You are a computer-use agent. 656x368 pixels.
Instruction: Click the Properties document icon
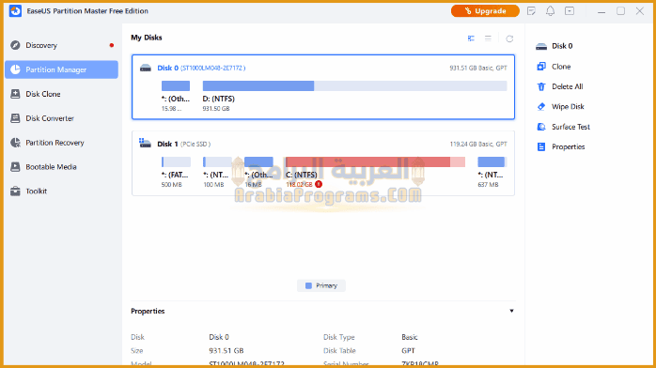541,146
